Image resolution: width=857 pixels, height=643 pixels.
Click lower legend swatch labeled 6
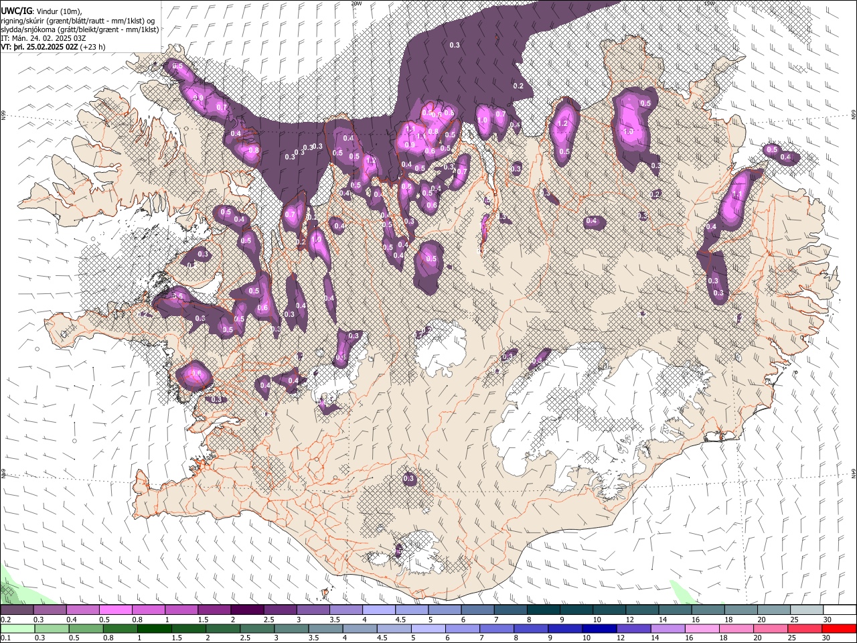click(x=463, y=629)
